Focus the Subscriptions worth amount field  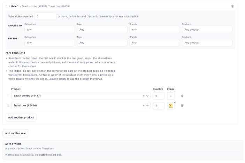(45, 16)
